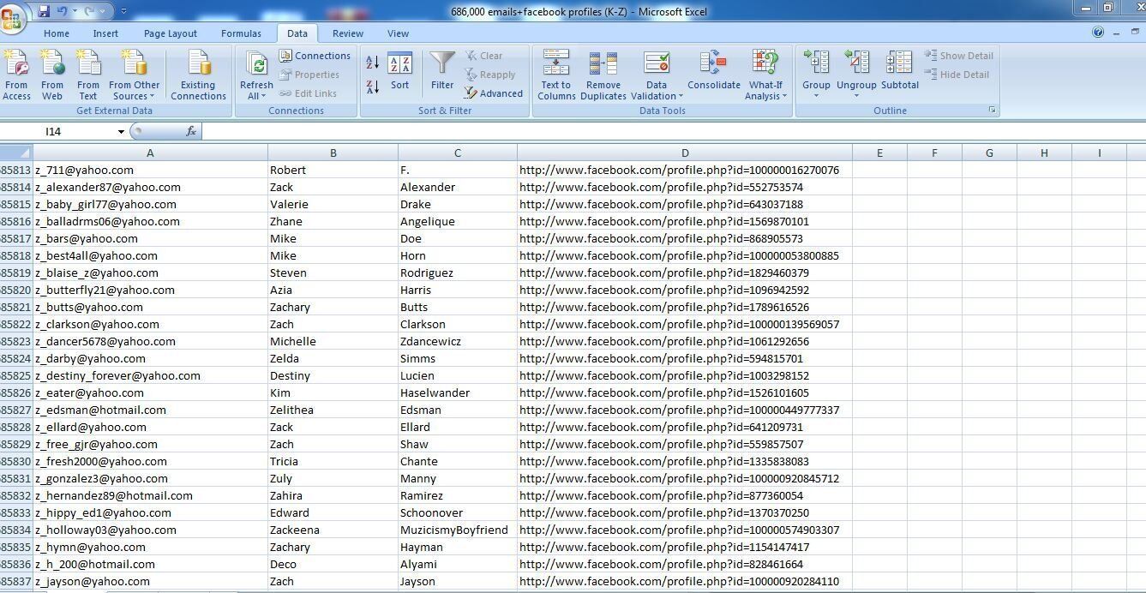The image size is (1146, 593).
Task: Toggle the Filter funnel
Action: (x=442, y=71)
